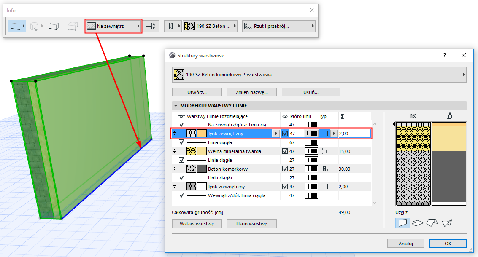Click fill pattern icon of Beton komórkowy
This screenshot has height=257, width=478.
point(191,169)
